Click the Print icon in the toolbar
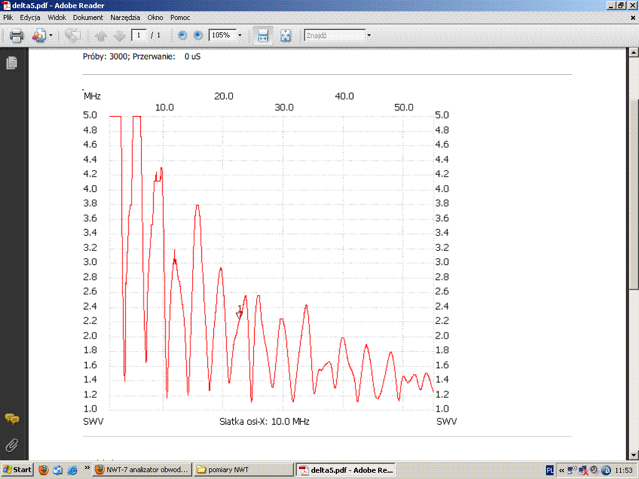Viewport: 639px width, 479px height. point(16,36)
